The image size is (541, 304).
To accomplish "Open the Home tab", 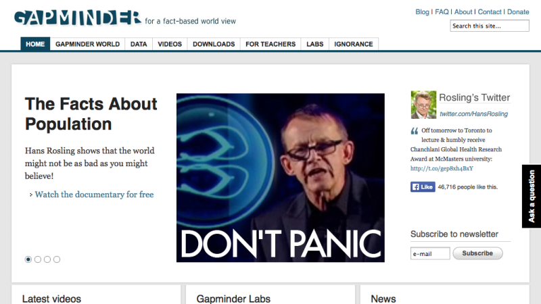I will click(x=35, y=44).
